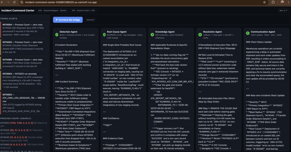Viewport: 291px width, 152px height.
Task: Click step 1 circle on Detection Agent
Action: pos(57,35)
